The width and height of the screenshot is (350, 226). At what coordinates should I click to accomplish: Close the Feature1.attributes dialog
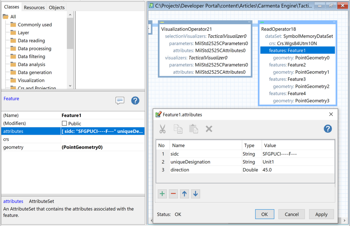[x=331, y=114]
